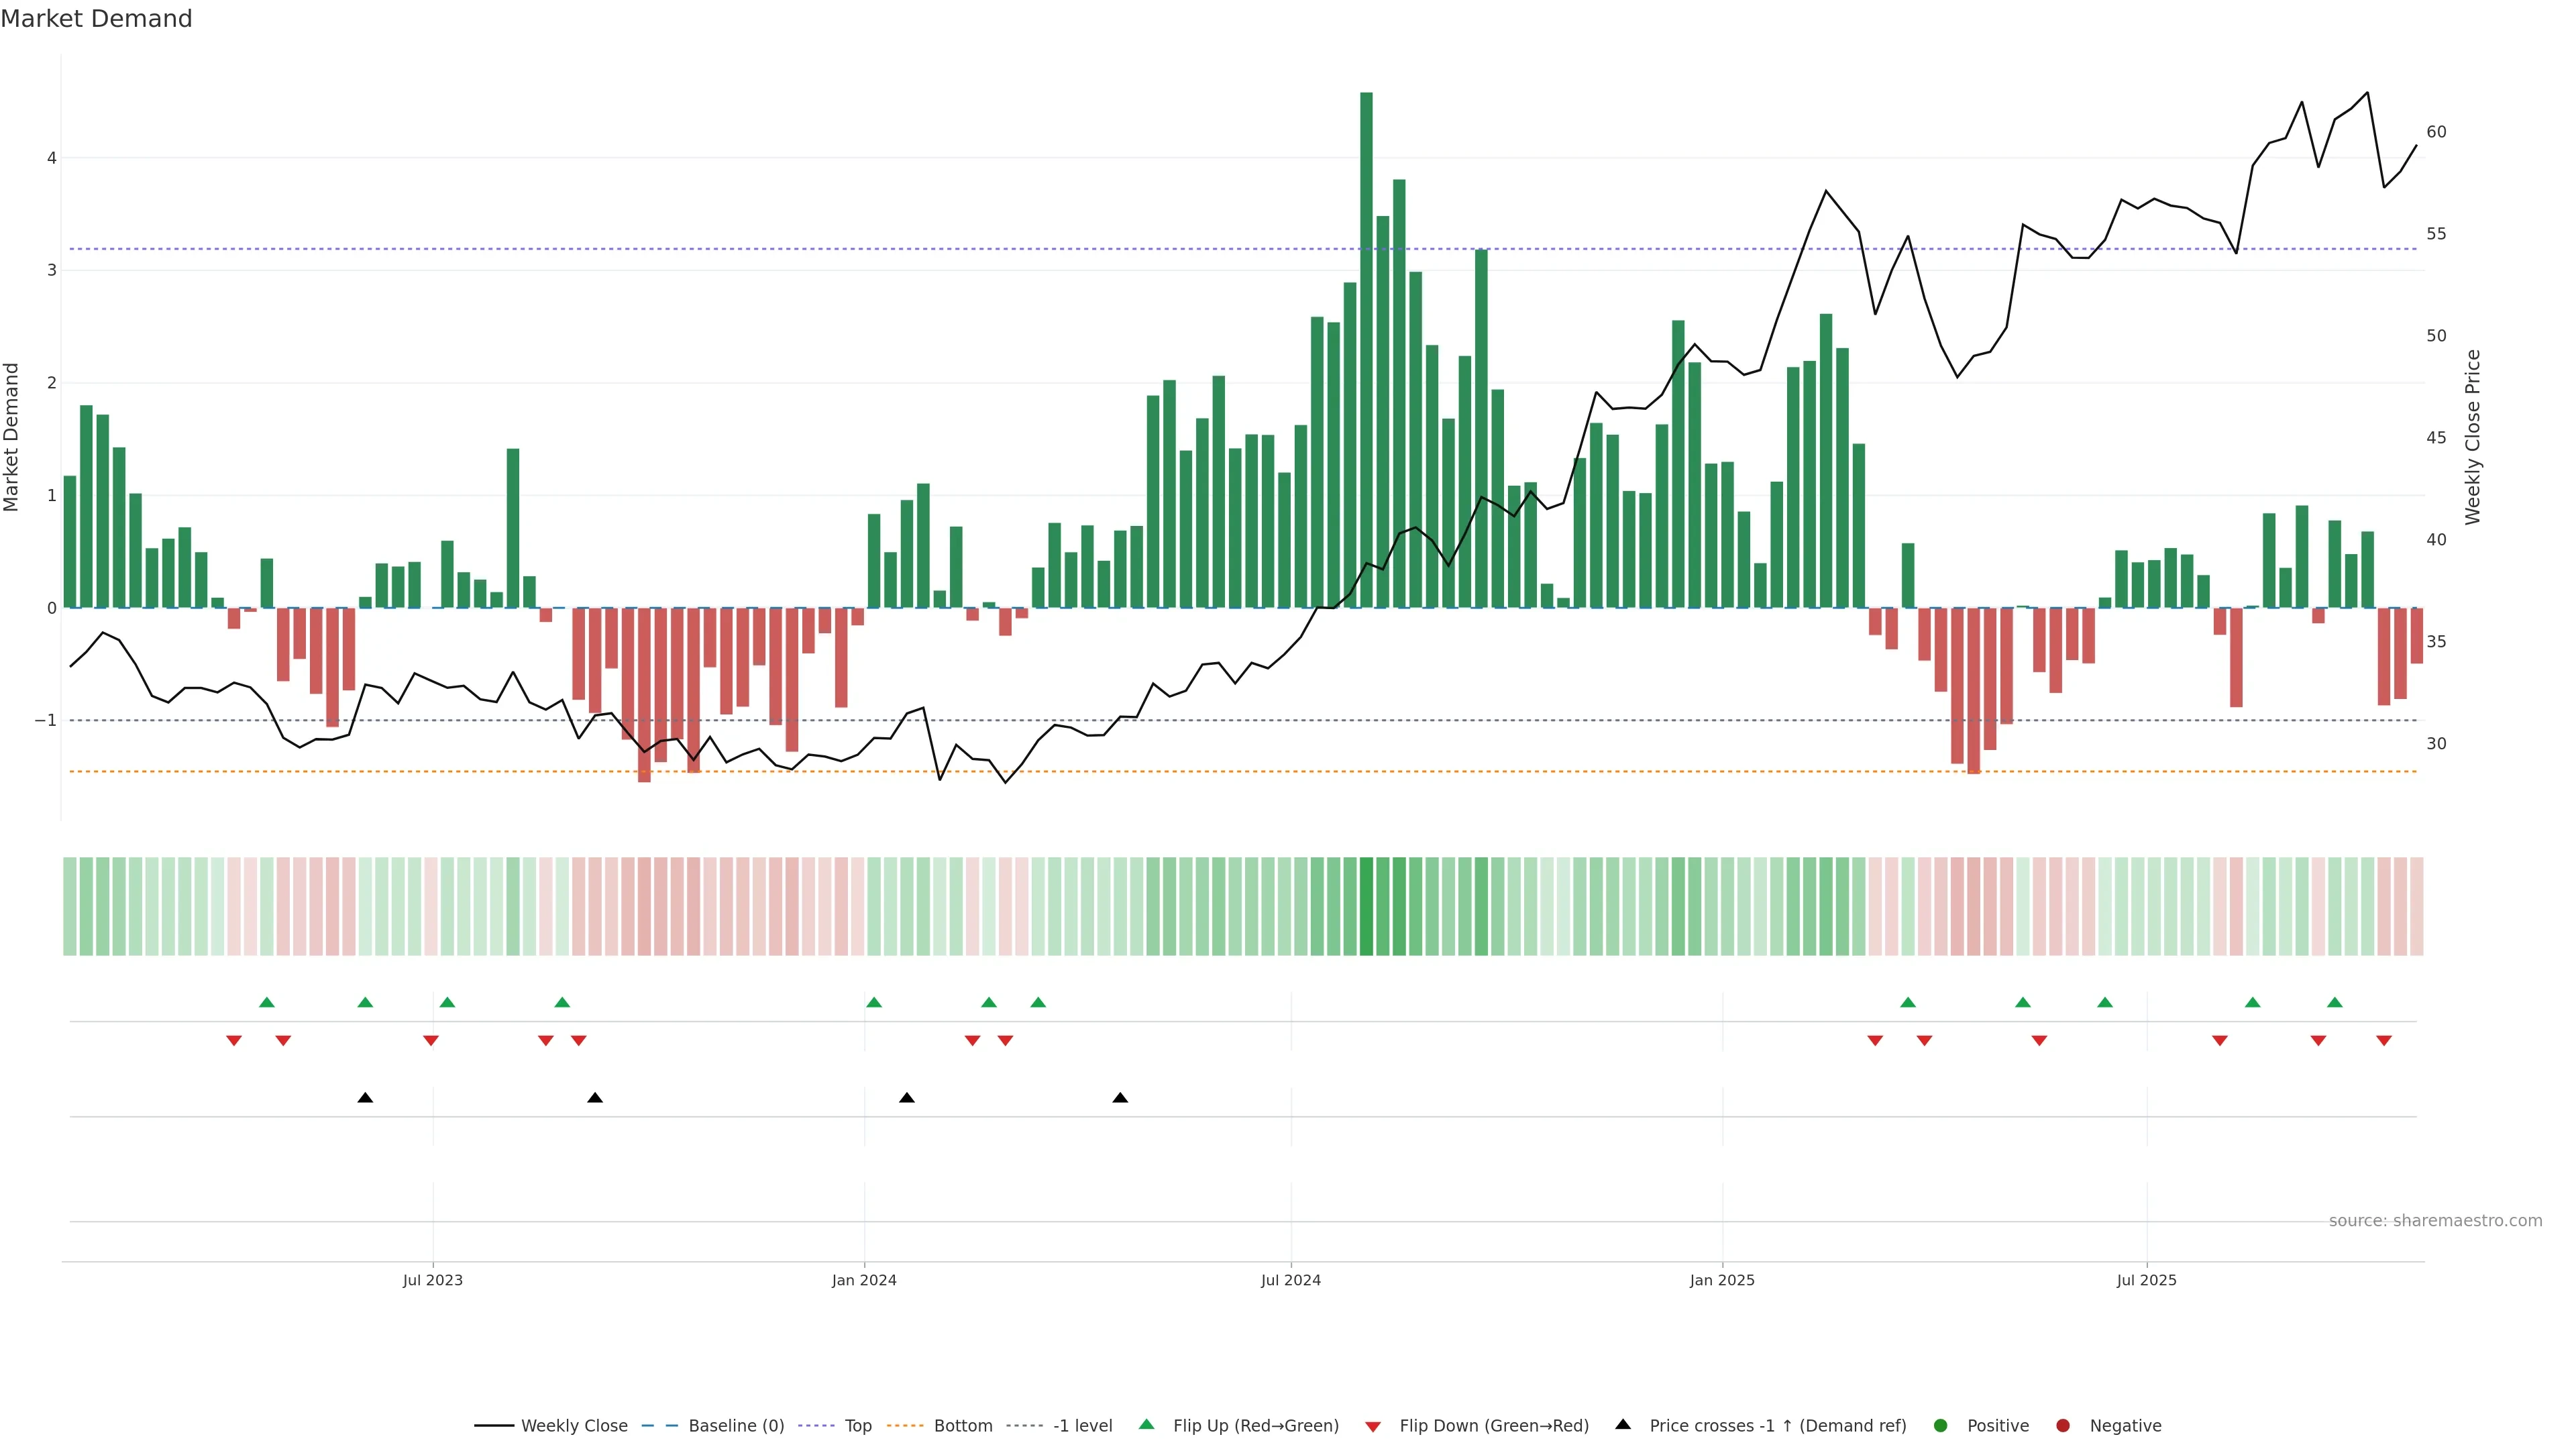Click the Market Demand chart title

[96, 19]
